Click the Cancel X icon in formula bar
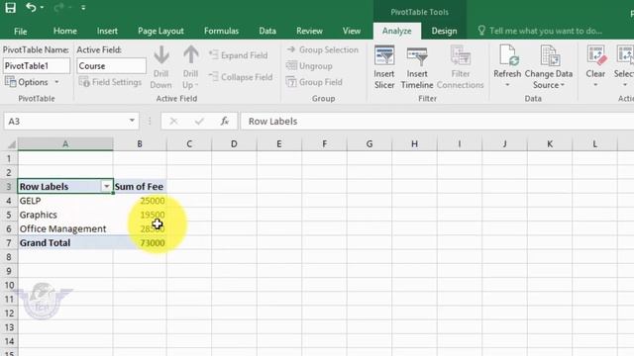Viewport: 634px width, 356px height. coord(173,121)
